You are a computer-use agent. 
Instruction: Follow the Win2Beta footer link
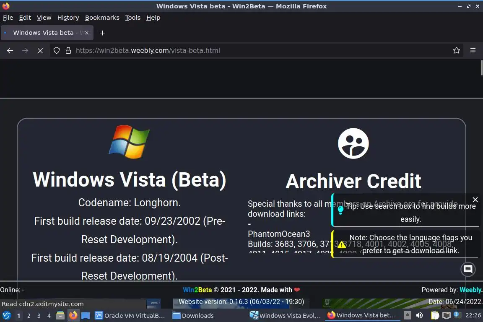pos(197,290)
